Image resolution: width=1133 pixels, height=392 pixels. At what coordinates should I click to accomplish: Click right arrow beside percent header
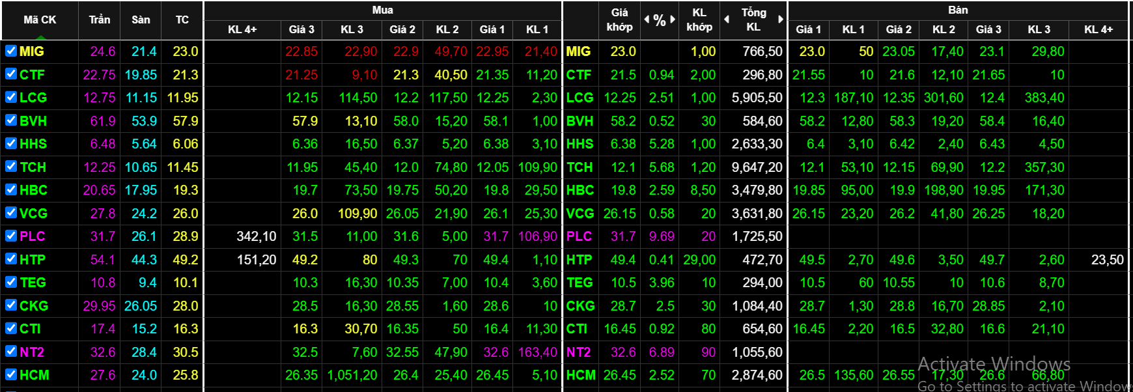673,20
